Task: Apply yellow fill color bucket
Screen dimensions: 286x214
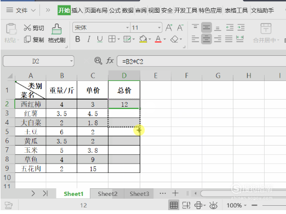Action: tap(143, 39)
